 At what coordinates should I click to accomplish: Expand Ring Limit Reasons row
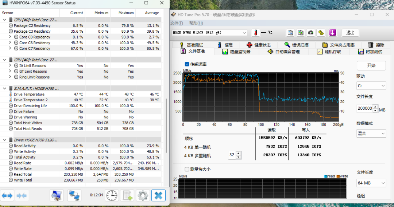tap(10, 77)
